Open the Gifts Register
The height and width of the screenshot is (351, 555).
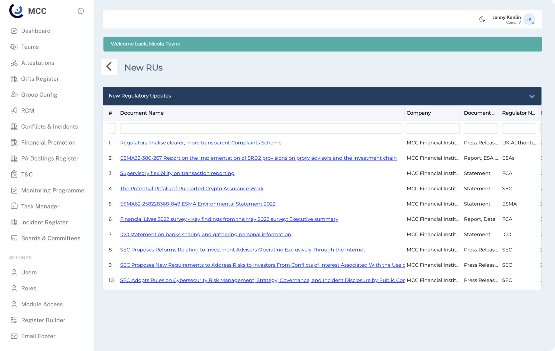(40, 79)
